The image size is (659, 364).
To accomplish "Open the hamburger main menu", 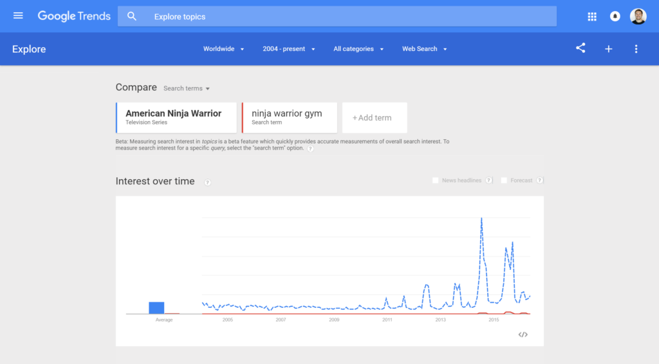I will point(18,16).
